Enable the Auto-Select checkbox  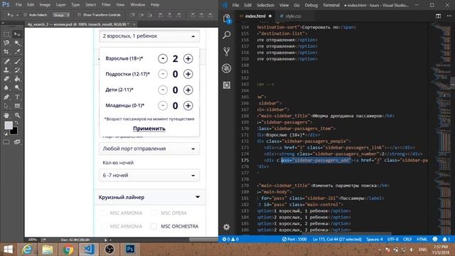[x=26, y=15]
